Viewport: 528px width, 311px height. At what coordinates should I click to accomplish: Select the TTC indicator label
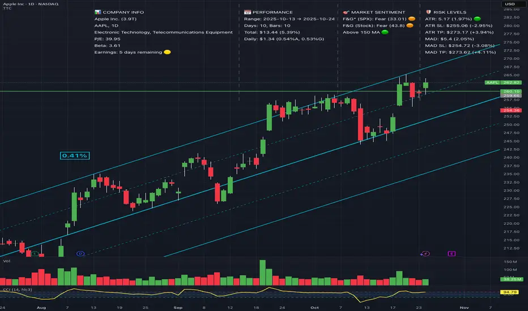pos(7,8)
